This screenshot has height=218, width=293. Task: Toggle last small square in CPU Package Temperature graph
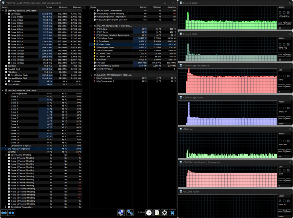tap(288, 76)
